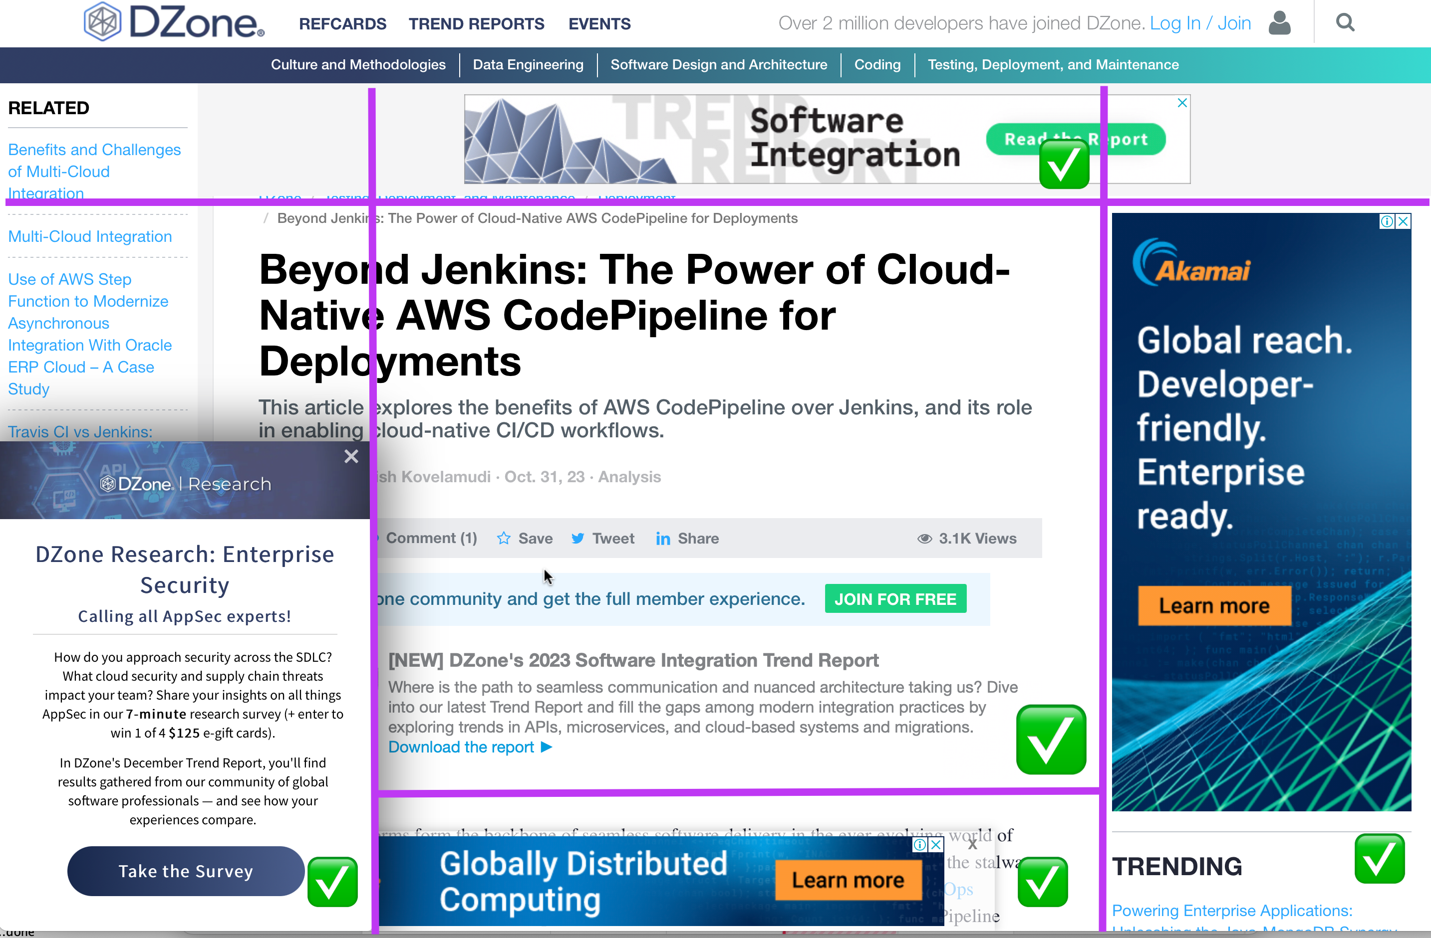This screenshot has width=1431, height=938.
Task: Open ad info icon on bottom banner
Action: tap(920, 845)
